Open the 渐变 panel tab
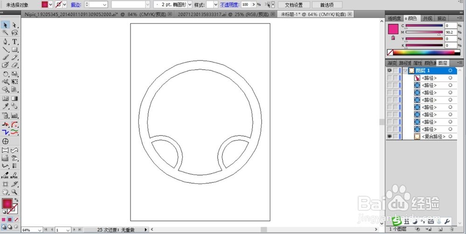The width and height of the screenshot is (466, 234). pyautogui.click(x=392, y=63)
